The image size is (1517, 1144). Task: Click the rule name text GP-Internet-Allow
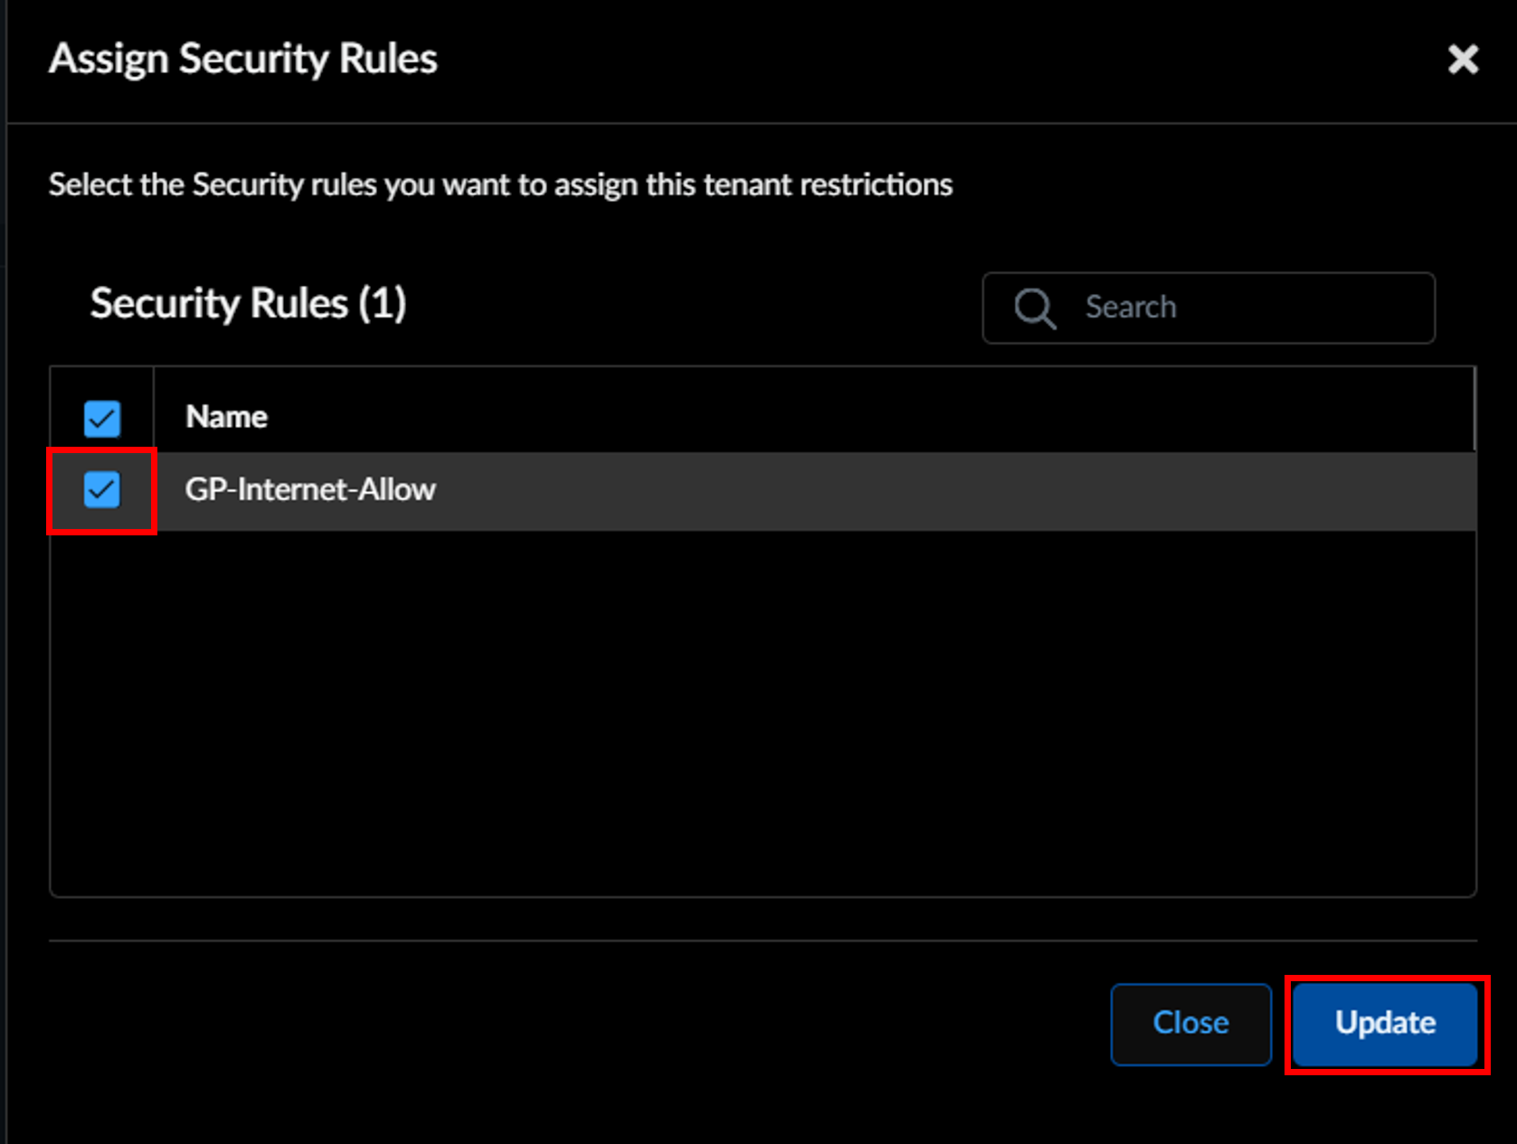(x=310, y=489)
